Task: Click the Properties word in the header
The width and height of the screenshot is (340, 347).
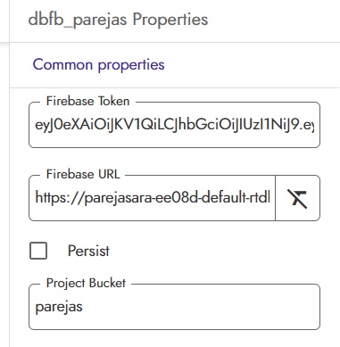Action: pos(170,20)
